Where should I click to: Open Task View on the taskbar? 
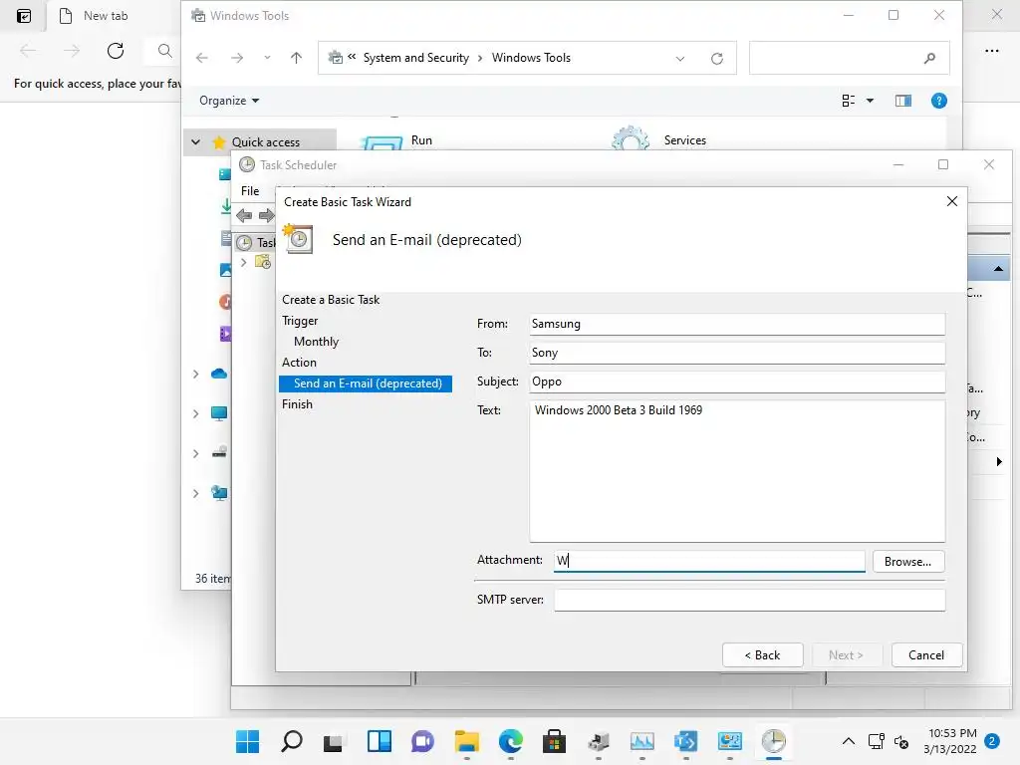coord(334,741)
